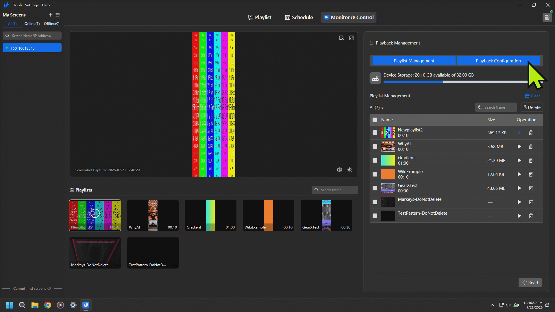This screenshot has height=312, width=555.
Task: Delete Newplaylist2 with trash icon
Action: tap(531, 133)
